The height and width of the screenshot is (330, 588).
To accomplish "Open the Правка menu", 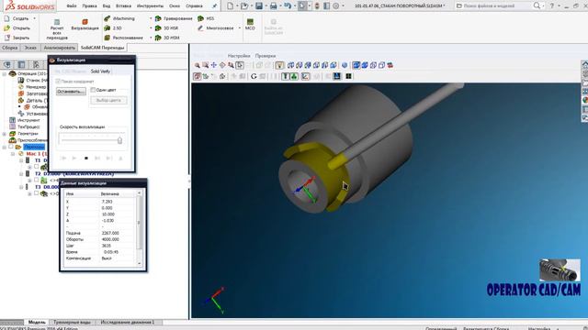I will (89, 6).
